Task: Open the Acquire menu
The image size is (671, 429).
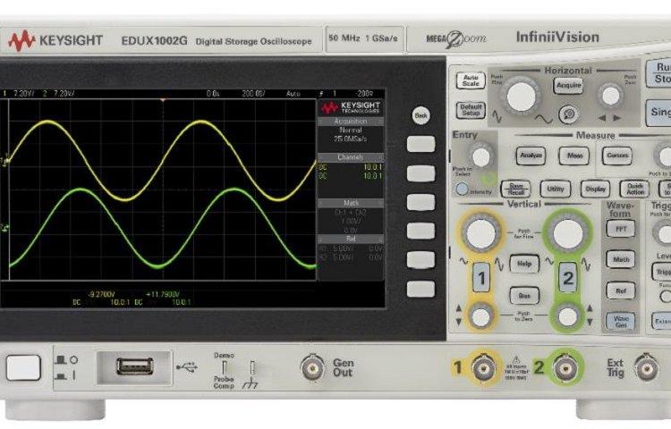Action: (x=568, y=86)
